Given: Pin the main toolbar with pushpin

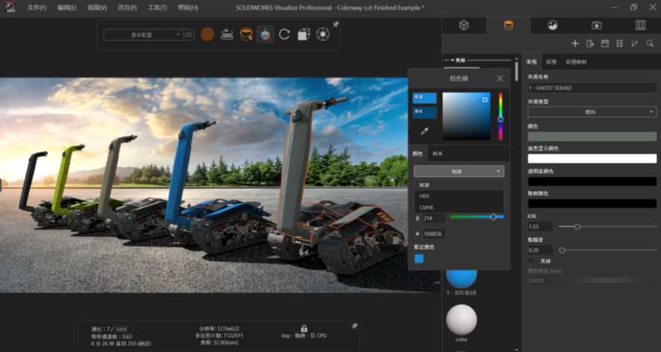Looking at the screenshot, I should coord(336,25).
